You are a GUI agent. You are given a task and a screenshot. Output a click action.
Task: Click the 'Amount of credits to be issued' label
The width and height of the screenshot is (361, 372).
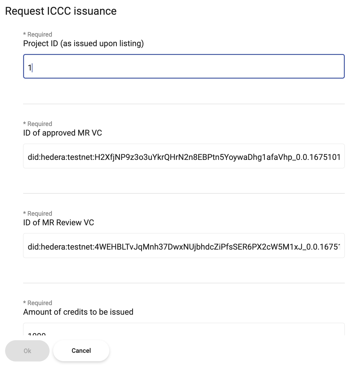78,312
